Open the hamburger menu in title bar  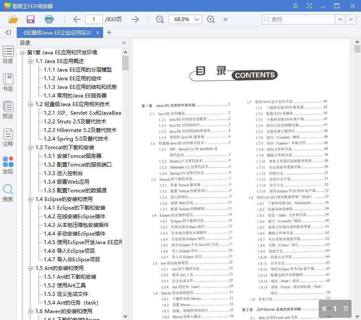pyautogui.click(x=295, y=6)
